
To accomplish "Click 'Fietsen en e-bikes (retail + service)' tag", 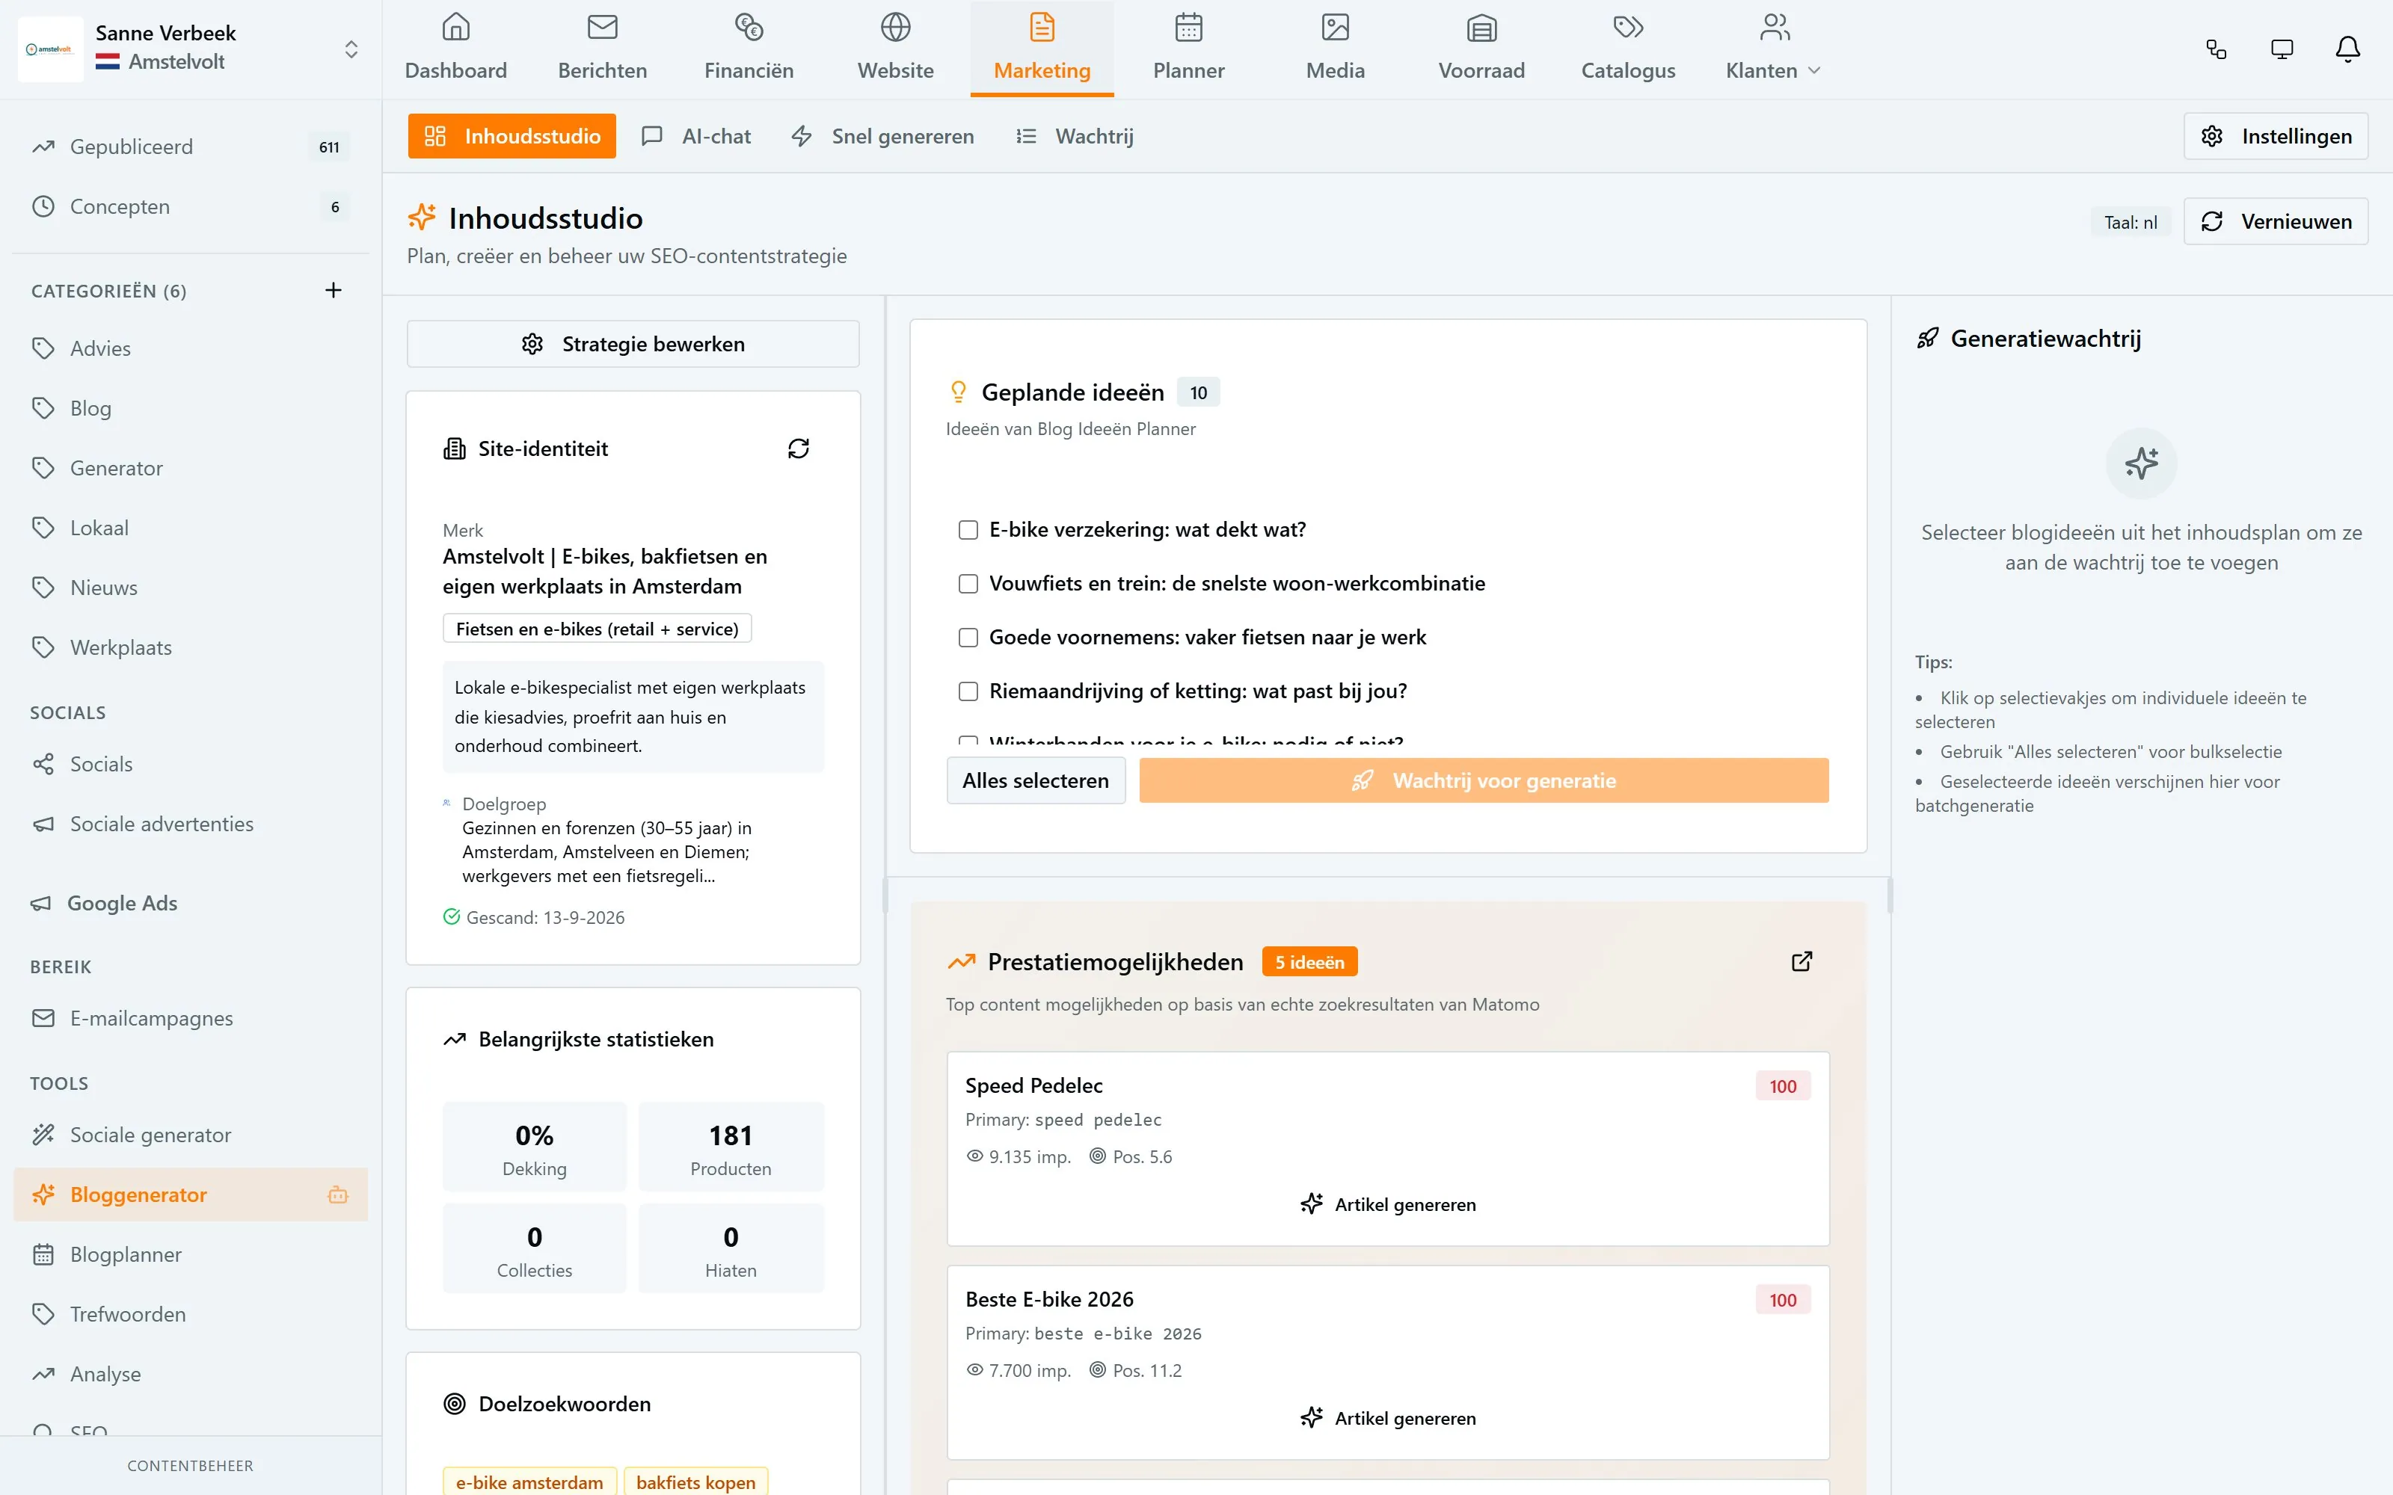I will pos(598,629).
